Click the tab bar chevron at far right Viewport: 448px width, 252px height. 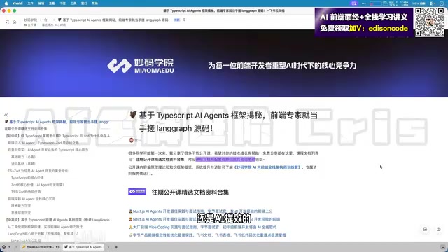point(442,247)
